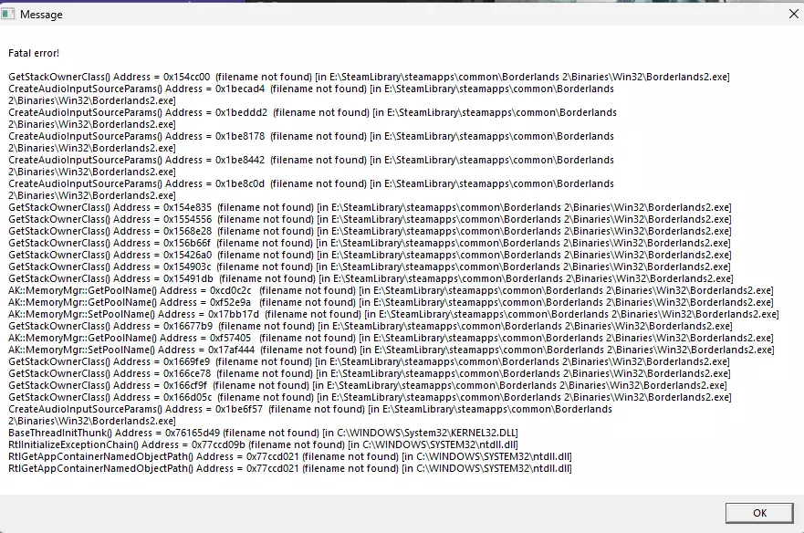804x533 pixels.
Task: Click the SetPoolName line with address 0x17bb17d
Action: click(x=393, y=314)
